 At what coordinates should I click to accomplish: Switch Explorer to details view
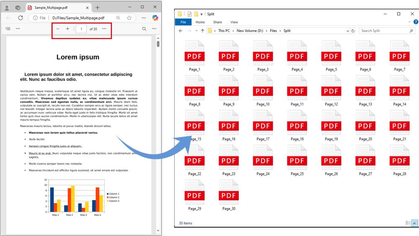(x=408, y=223)
